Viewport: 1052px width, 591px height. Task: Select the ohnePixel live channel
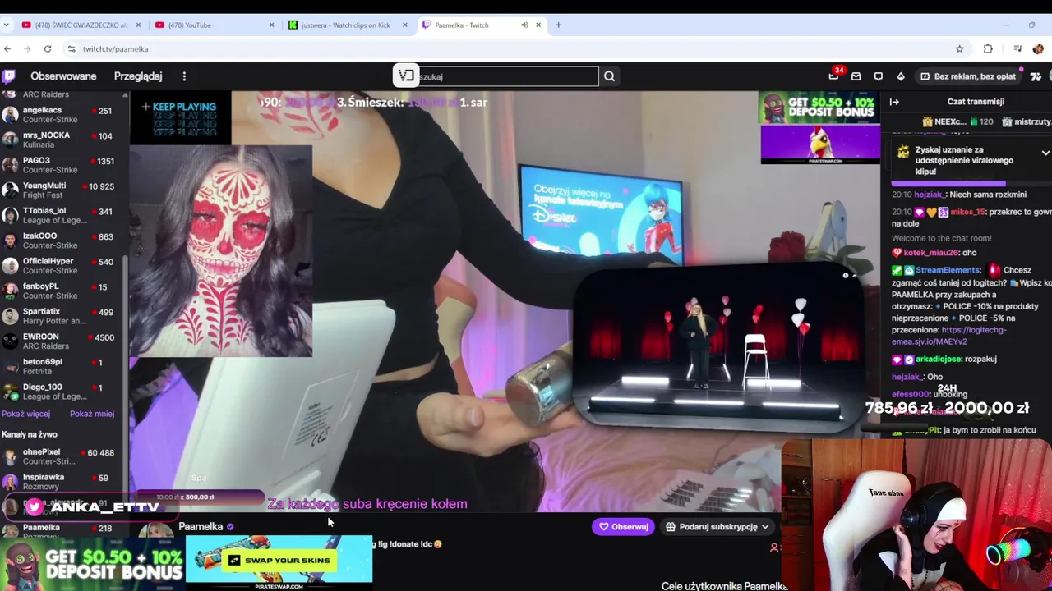62,456
